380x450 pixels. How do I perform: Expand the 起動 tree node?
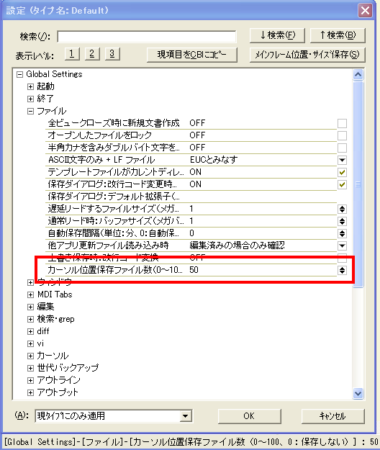tap(30, 86)
